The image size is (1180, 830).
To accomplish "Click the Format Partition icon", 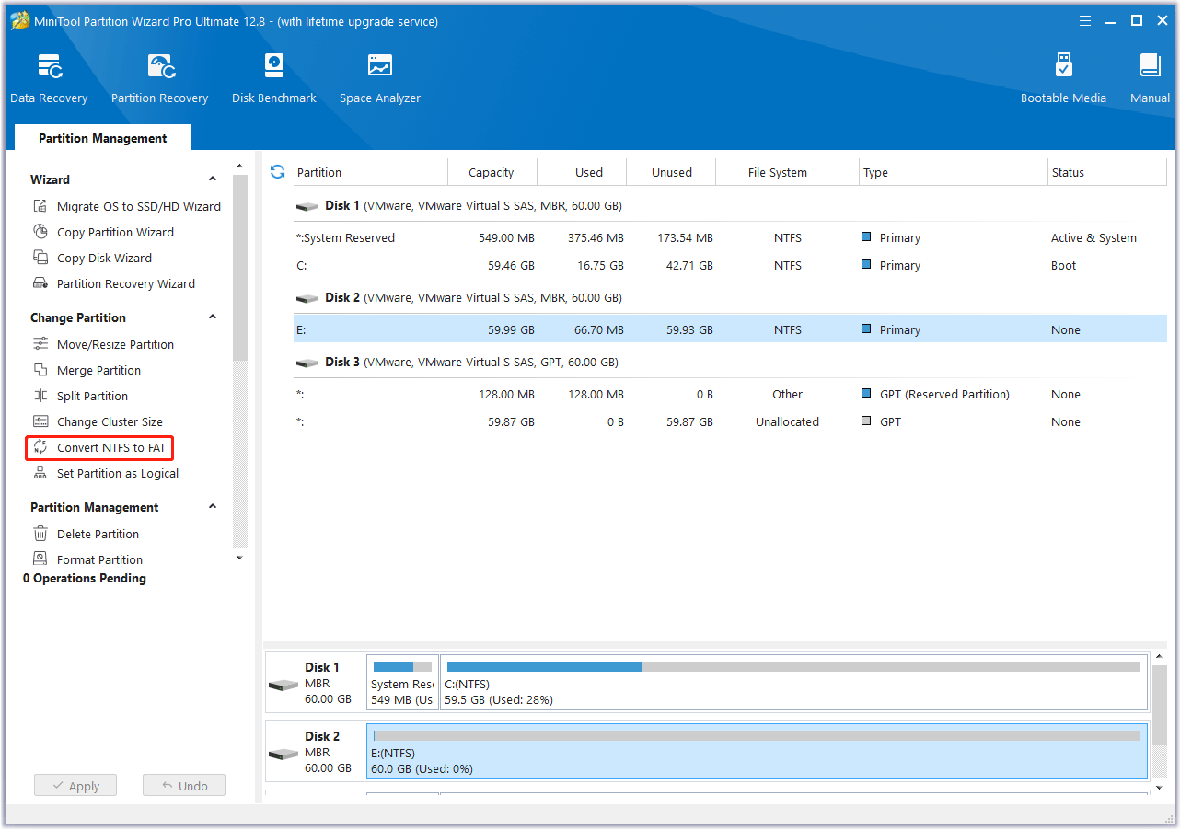I will click(40, 559).
